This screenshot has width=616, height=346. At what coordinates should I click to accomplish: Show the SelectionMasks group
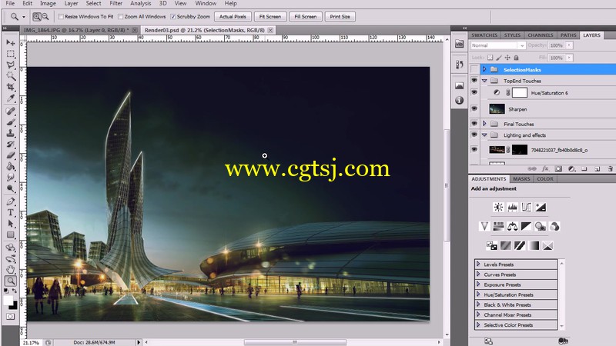point(474,69)
